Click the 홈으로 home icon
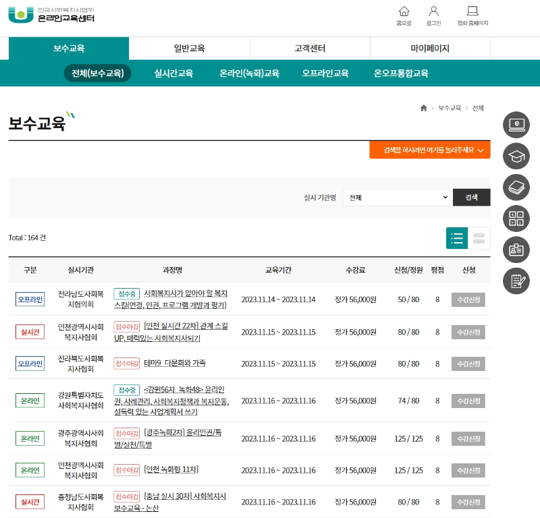This screenshot has width=540, height=518. coord(404,15)
